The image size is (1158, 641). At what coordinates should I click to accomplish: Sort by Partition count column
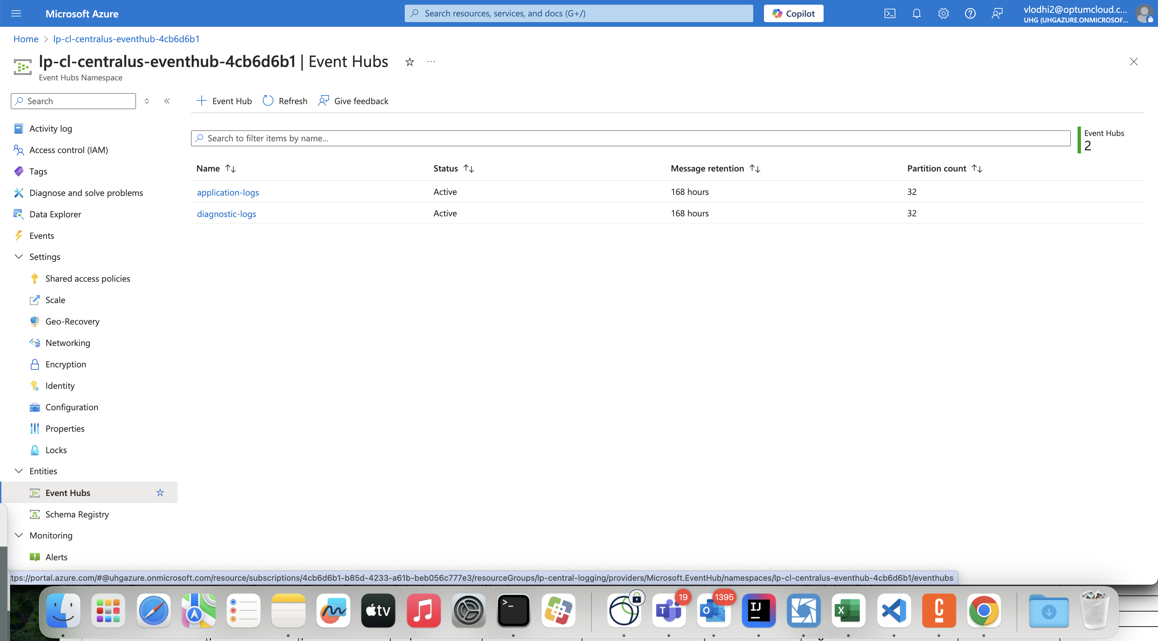click(945, 168)
